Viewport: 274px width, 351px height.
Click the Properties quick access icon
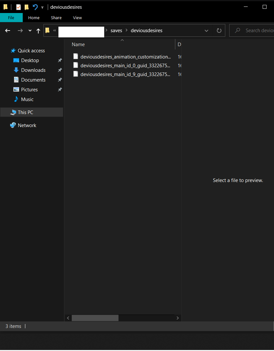(19, 7)
